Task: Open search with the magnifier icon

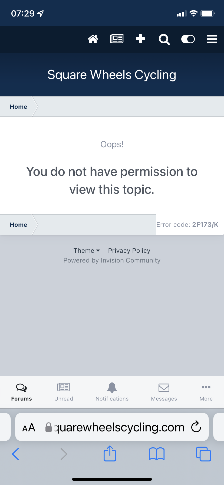Action: point(164,40)
